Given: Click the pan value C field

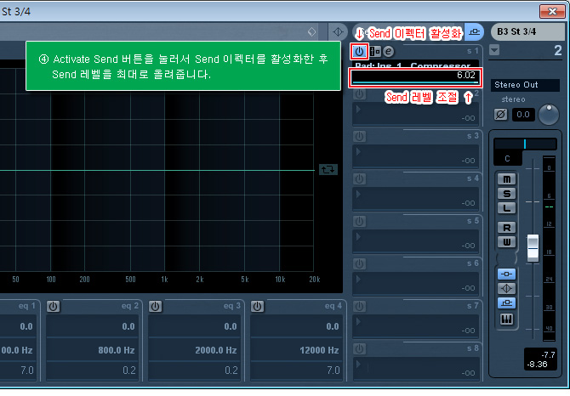Looking at the screenshot, I should click(x=508, y=159).
